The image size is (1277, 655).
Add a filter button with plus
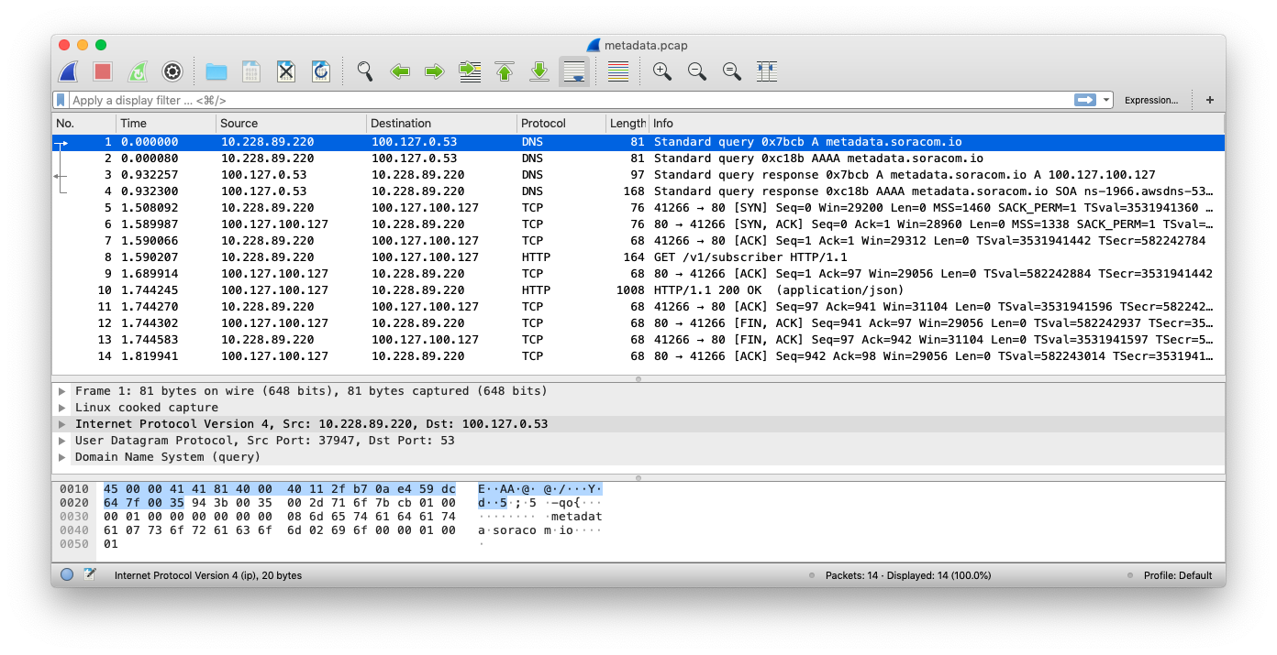pyautogui.click(x=1209, y=100)
